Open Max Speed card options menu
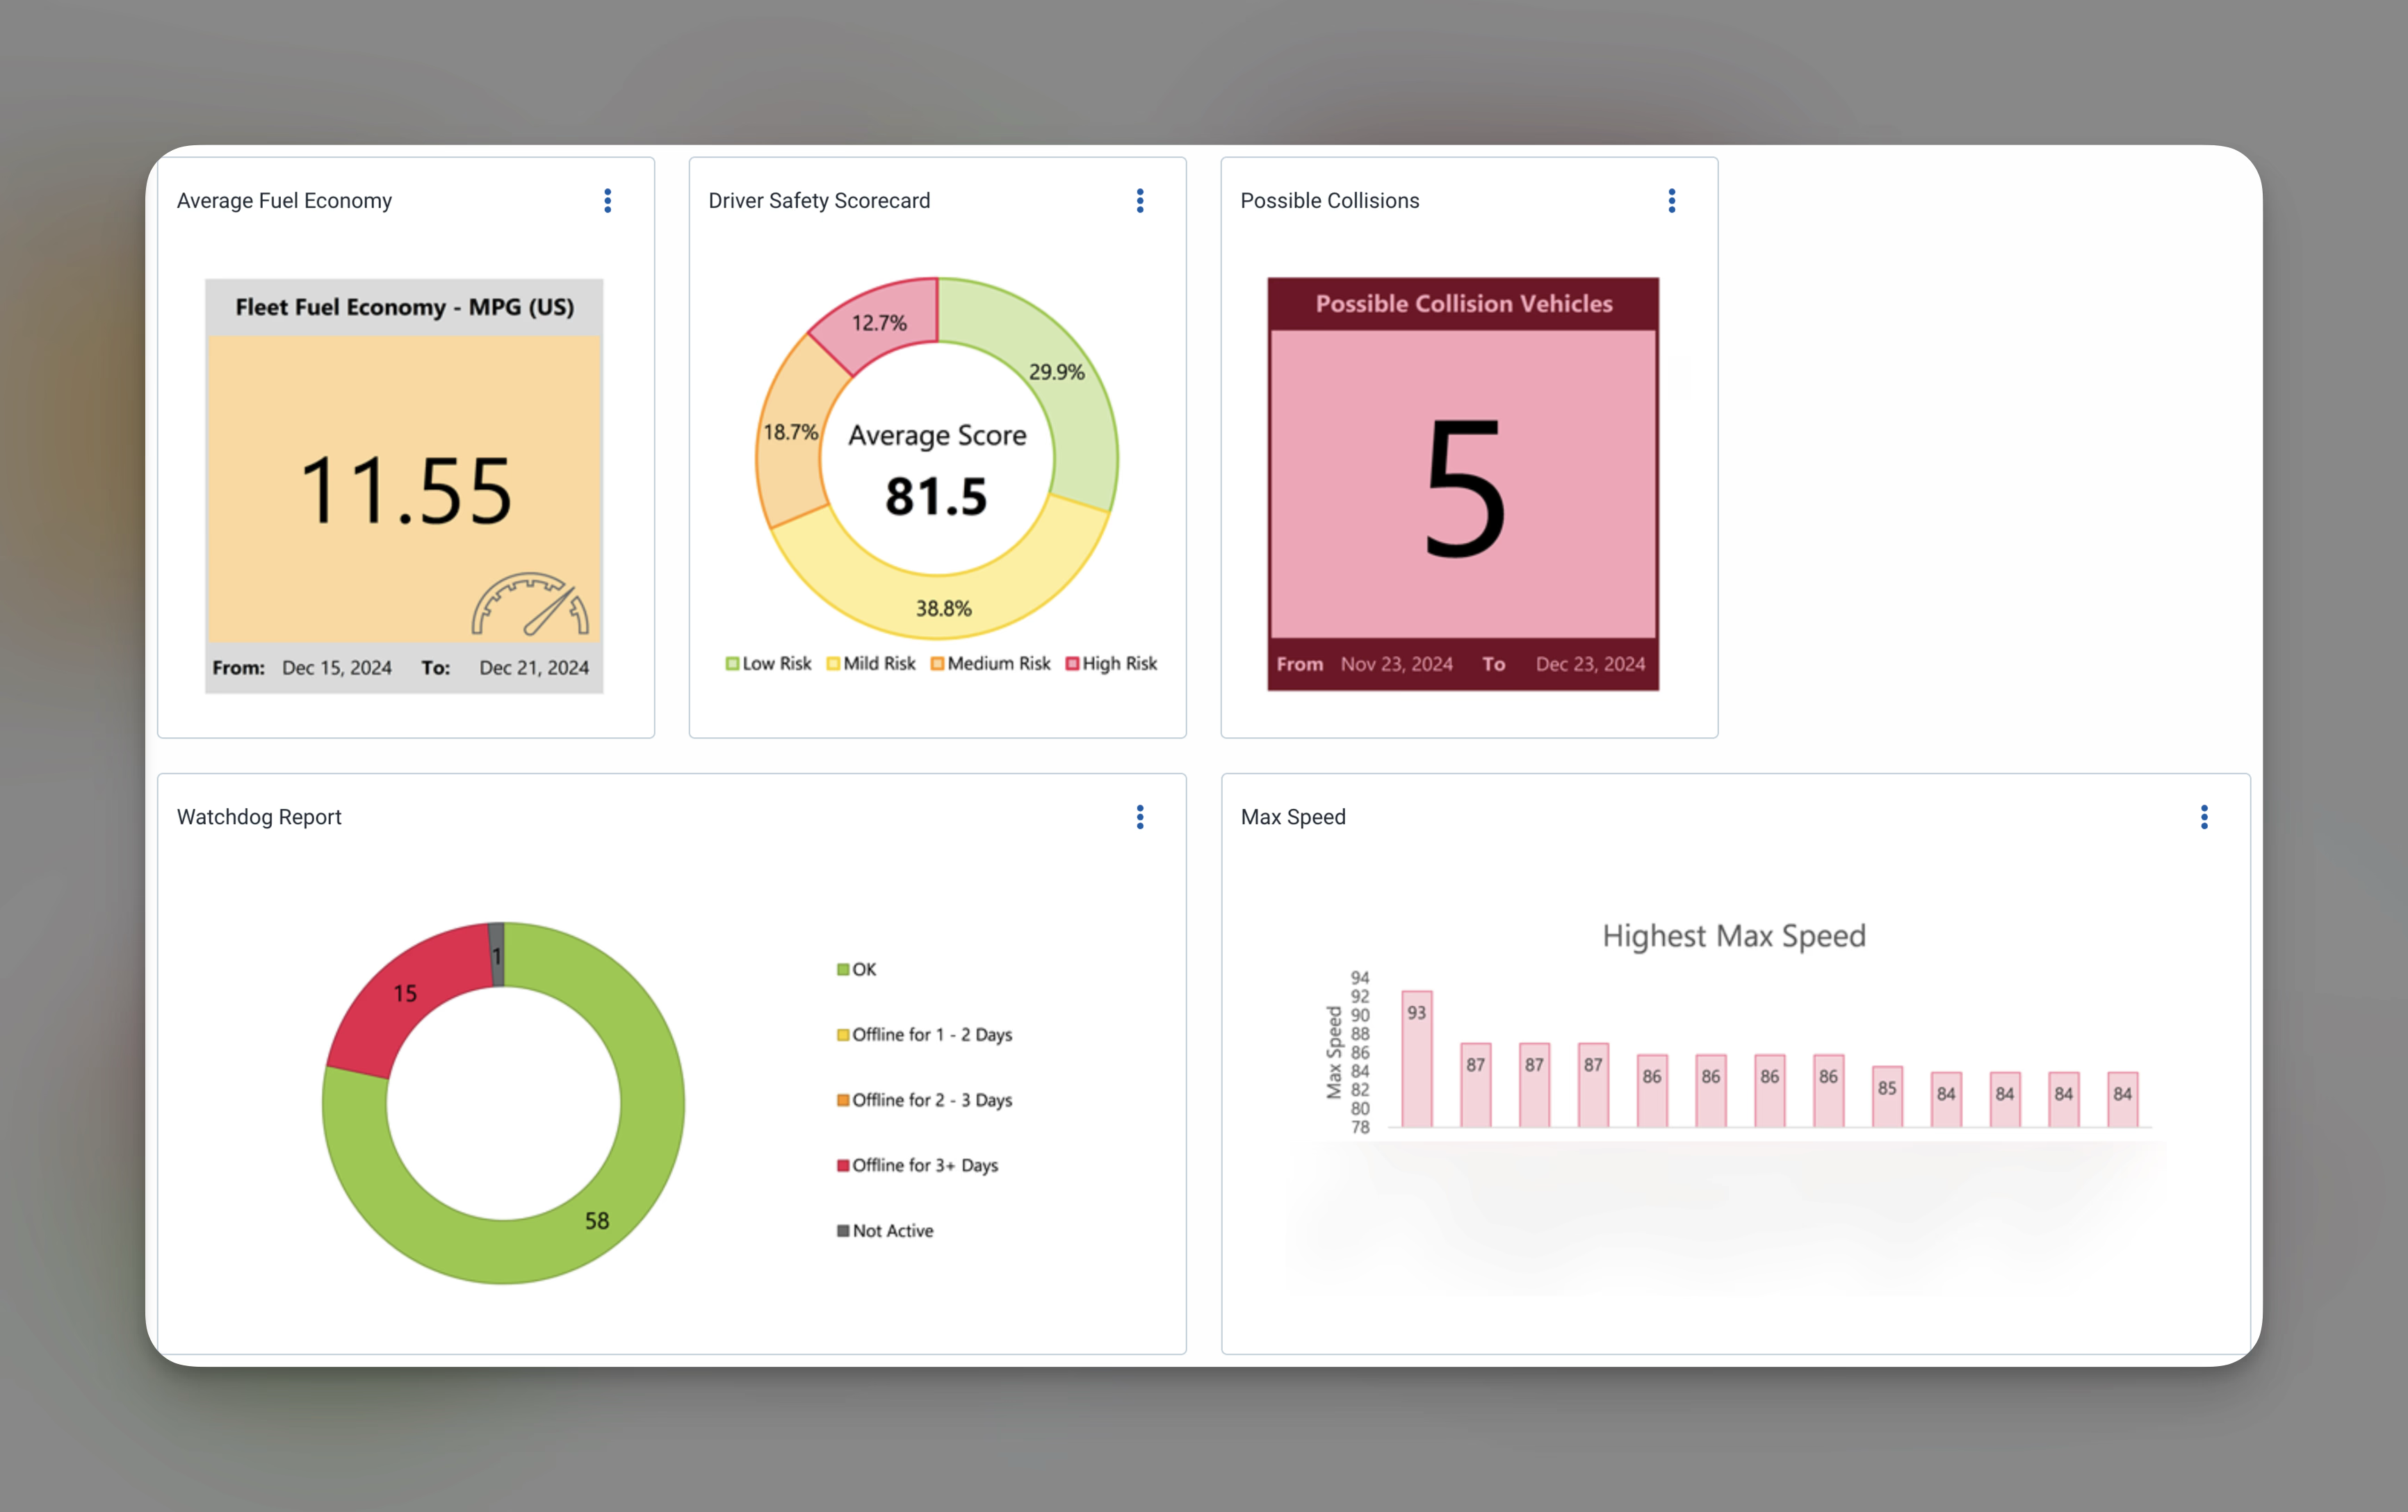 2203,817
